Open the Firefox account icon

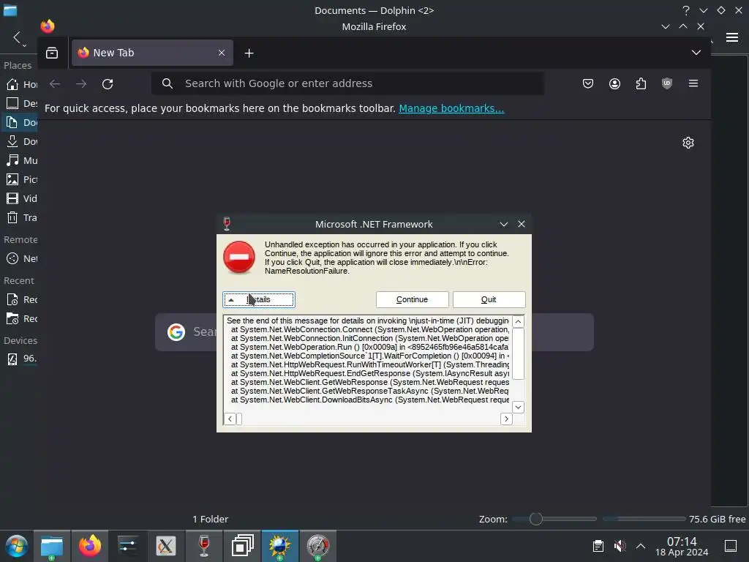coord(614,83)
